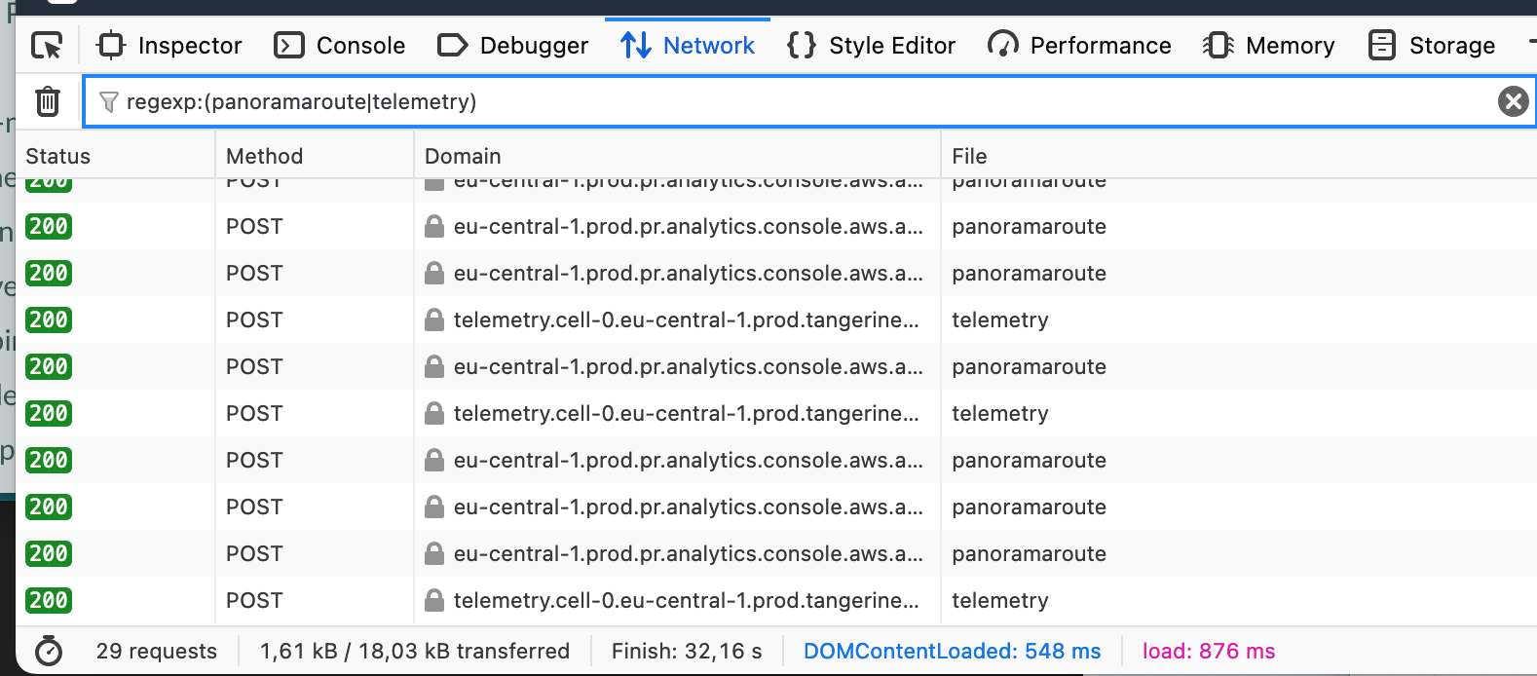Focus the regexp filter URLs field

(808, 102)
